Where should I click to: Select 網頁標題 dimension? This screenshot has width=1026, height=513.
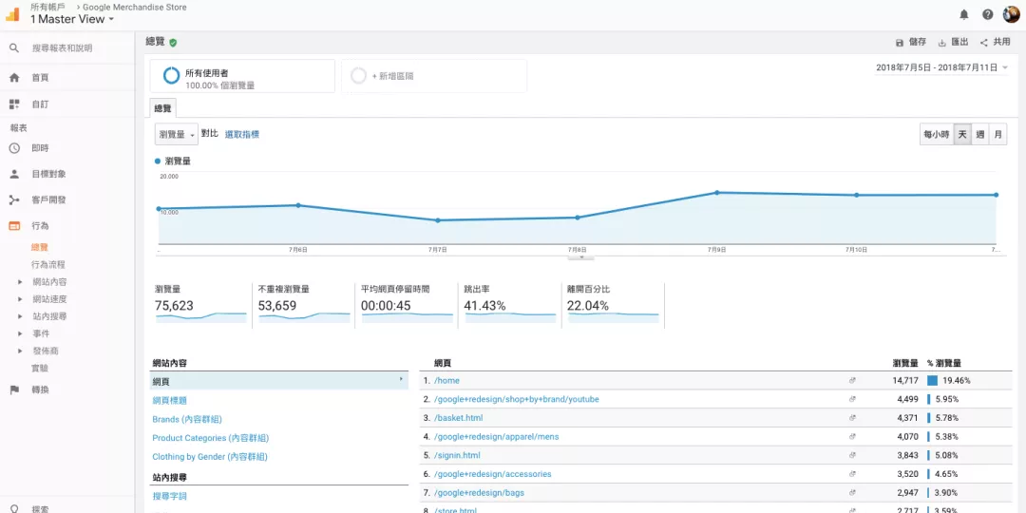[169, 401]
